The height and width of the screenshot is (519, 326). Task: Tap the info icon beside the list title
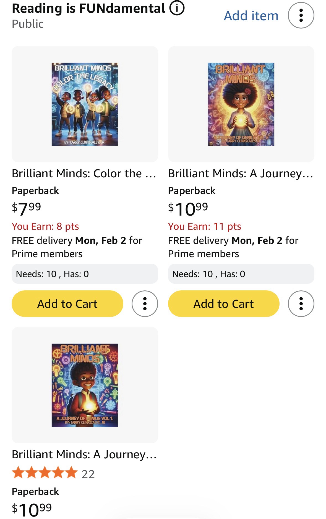pyautogui.click(x=177, y=8)
